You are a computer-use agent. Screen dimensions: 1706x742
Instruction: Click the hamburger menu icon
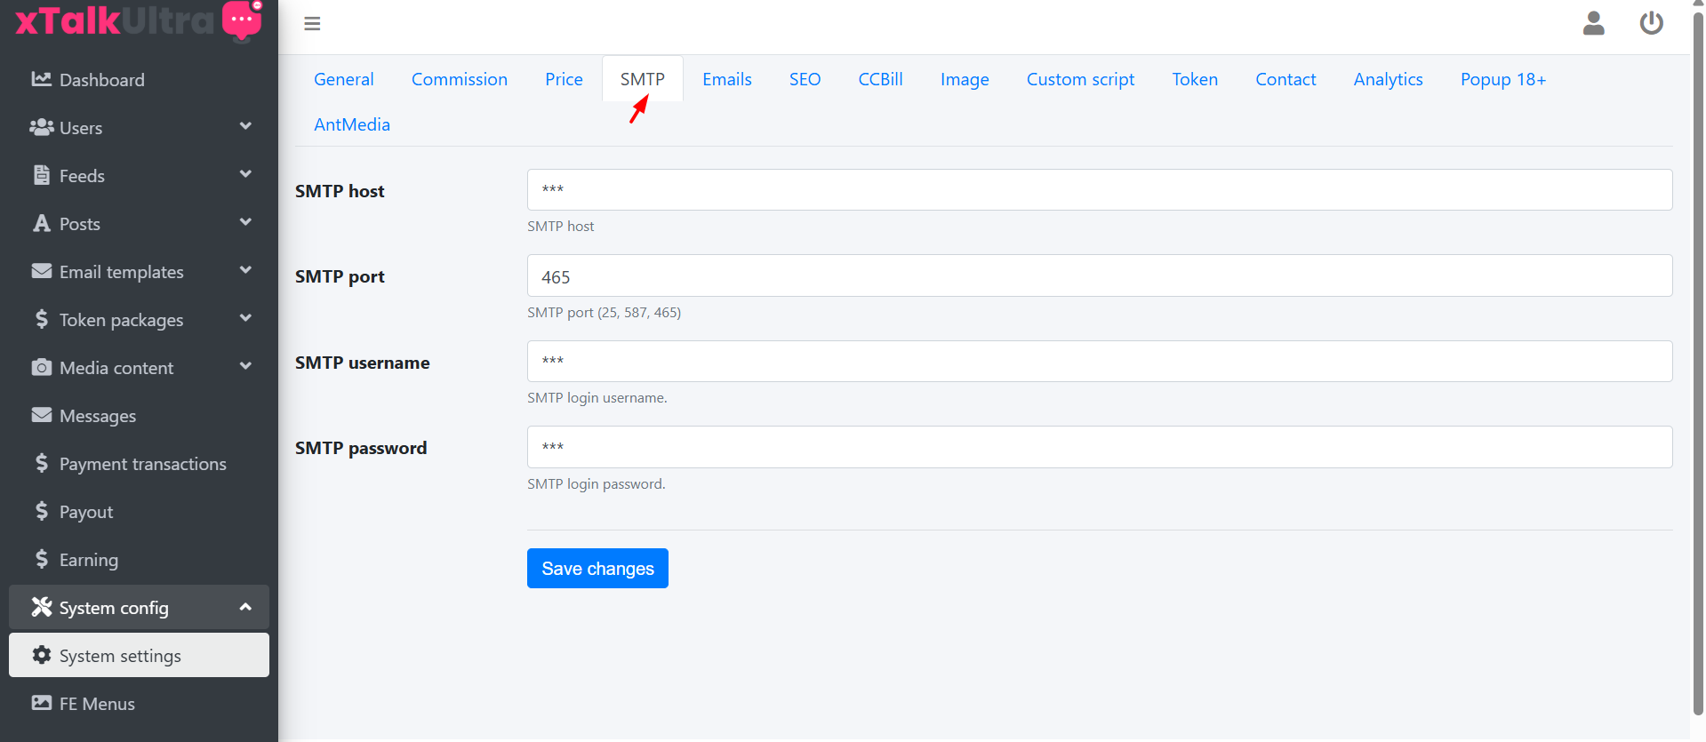point(312,24)
